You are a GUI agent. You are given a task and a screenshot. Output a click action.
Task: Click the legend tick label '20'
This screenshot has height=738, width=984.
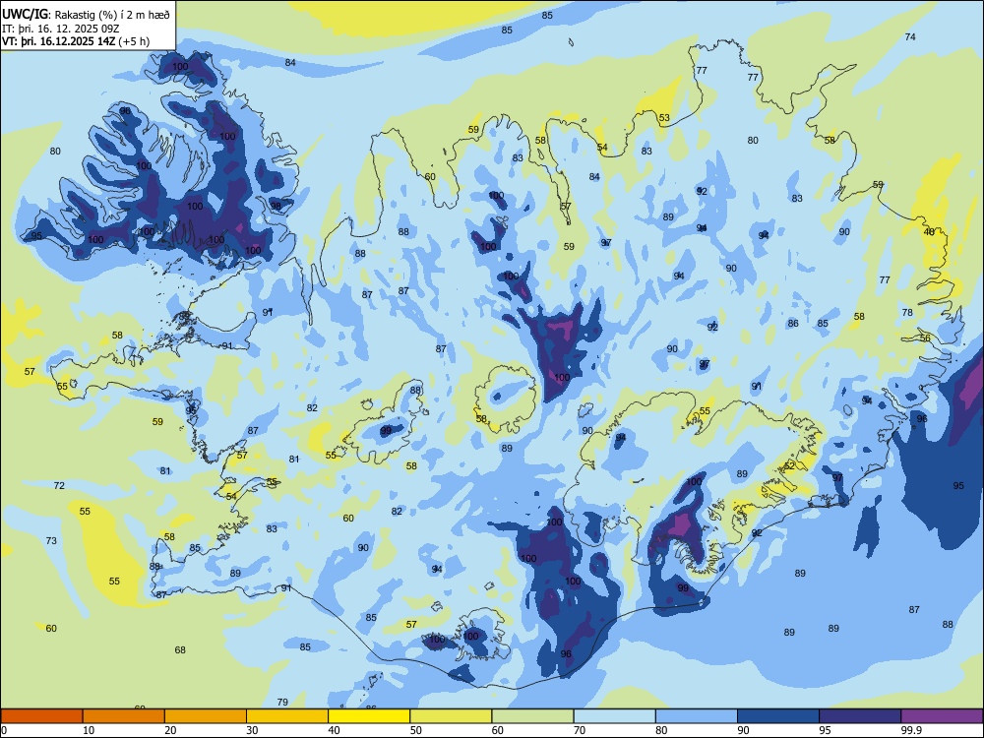[x=170, y=730]
